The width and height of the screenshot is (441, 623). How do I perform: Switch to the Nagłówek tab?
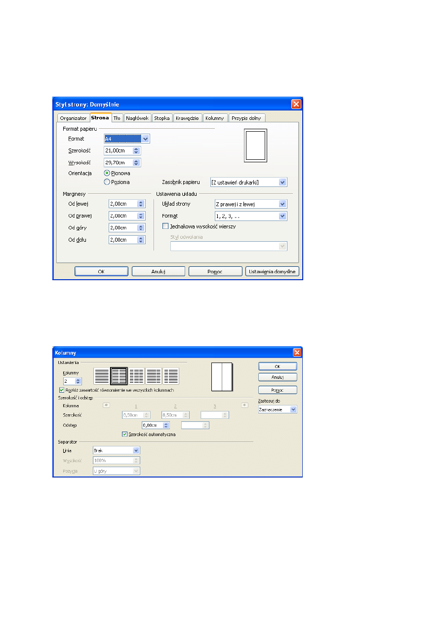(x=137, y=118)
